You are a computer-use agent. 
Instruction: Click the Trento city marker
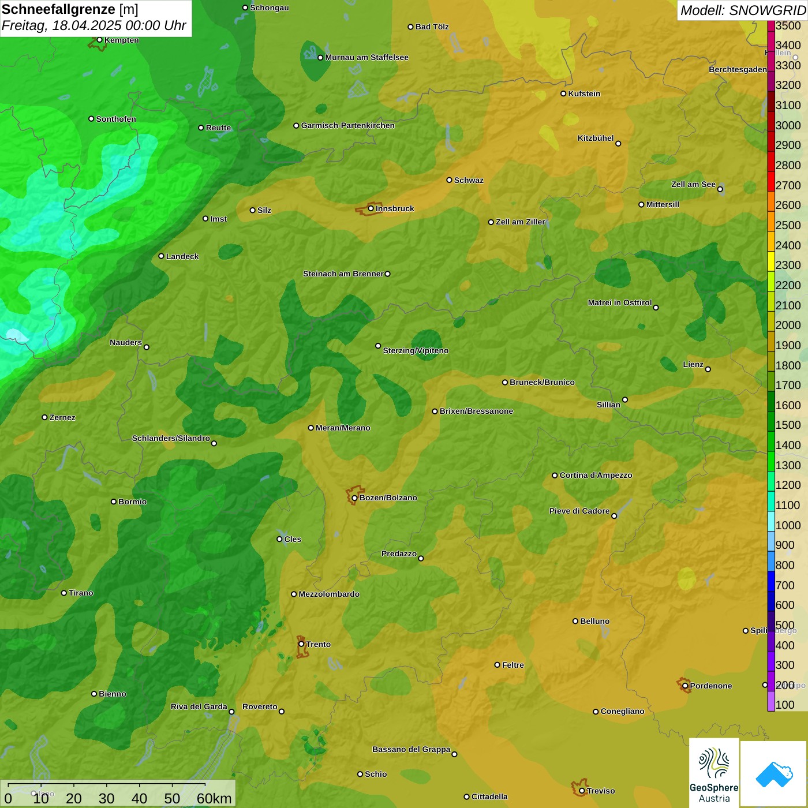coord(301,644)
